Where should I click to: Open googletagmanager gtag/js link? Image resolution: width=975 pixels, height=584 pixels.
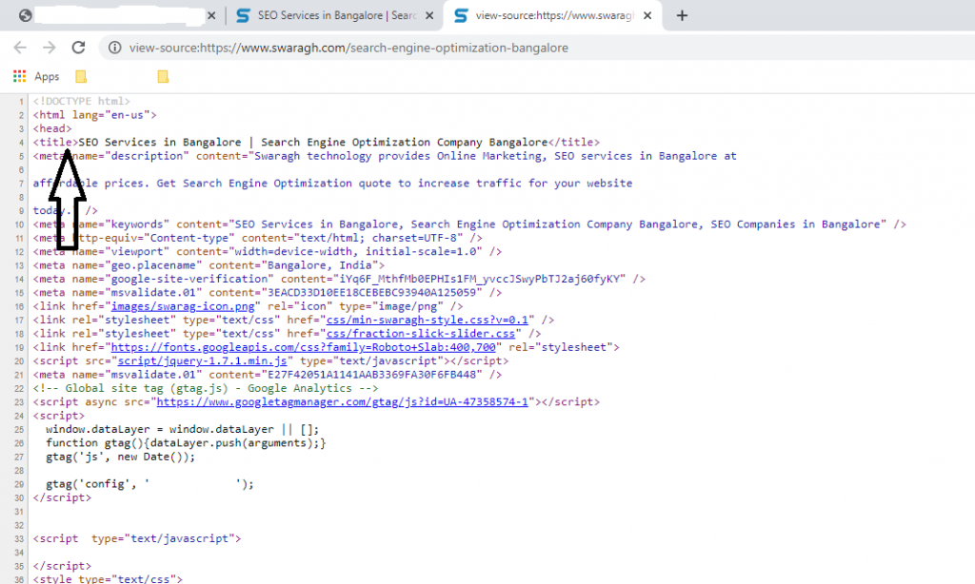pyautogui.click(x=342, y=402)
